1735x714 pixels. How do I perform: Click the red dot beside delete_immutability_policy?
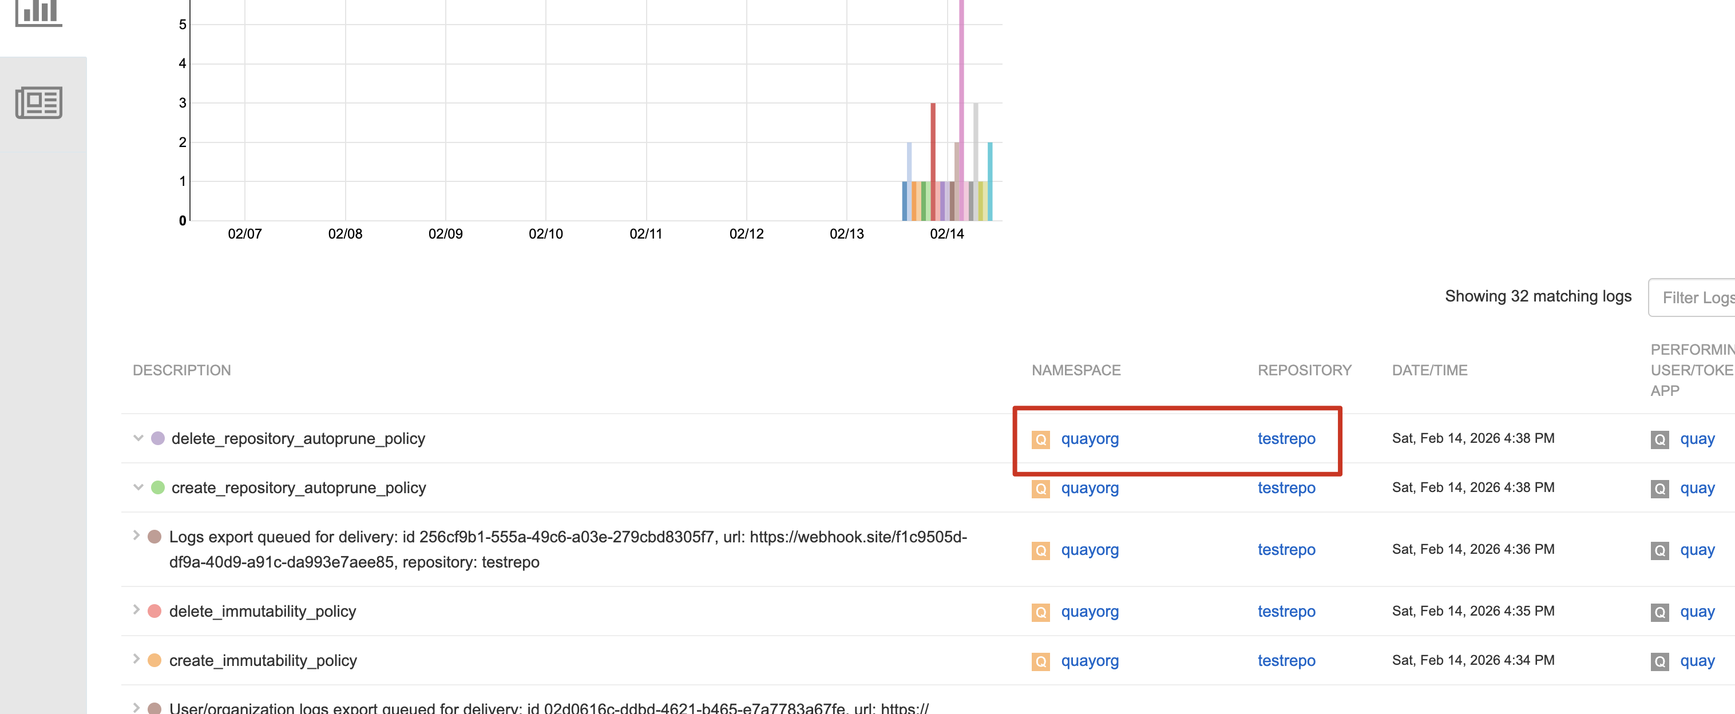[155, 610]
